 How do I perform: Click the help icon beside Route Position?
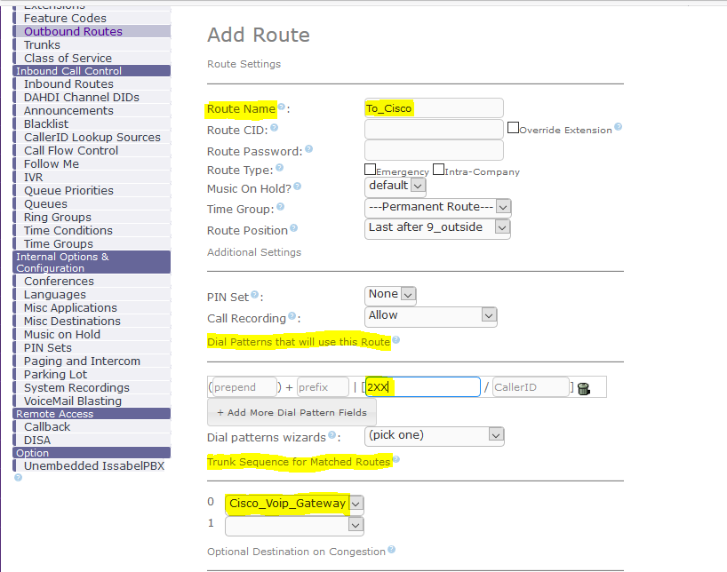pos(294,228)
